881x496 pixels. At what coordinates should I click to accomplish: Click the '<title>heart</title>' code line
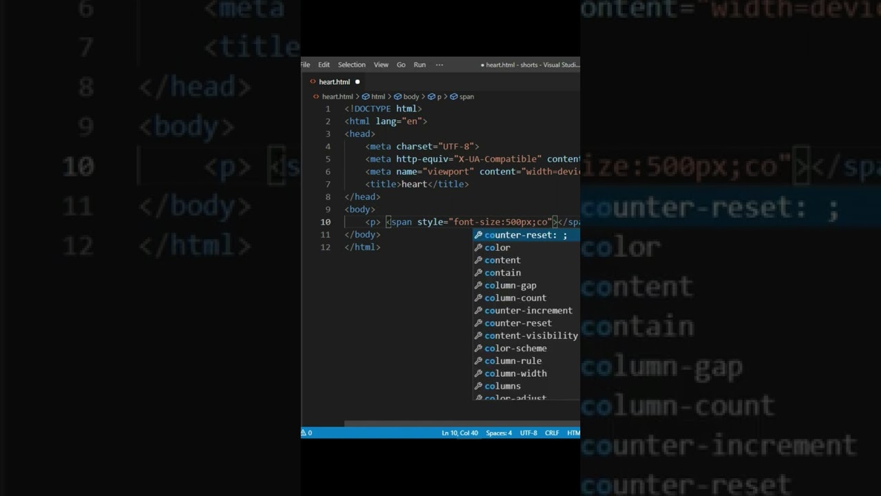coord(417,184)
